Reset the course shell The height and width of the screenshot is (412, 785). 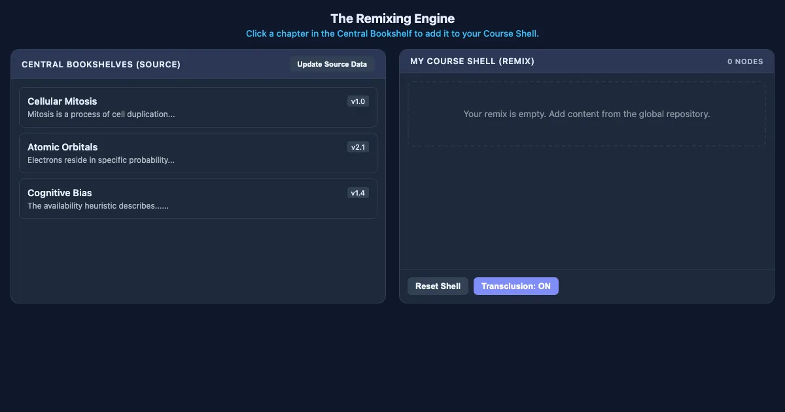click(x=438, y=286)
